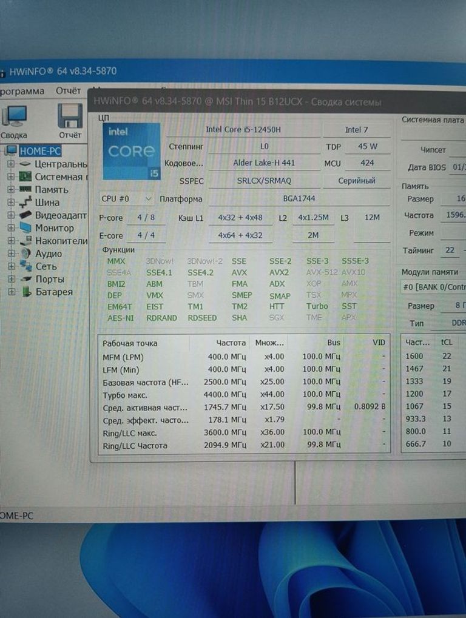Open the CPU #0 selector dropdown
The height and width of the screenshot is (618, 466).
pyautogui.click(x=126, y=198)
